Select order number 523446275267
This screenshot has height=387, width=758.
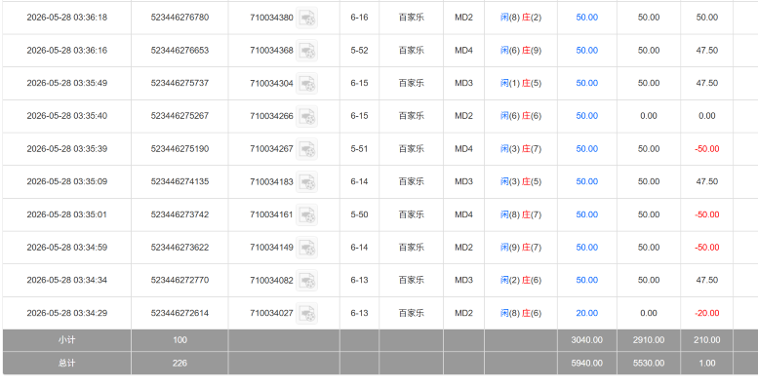pyautogui.click(x=180, y=116)
